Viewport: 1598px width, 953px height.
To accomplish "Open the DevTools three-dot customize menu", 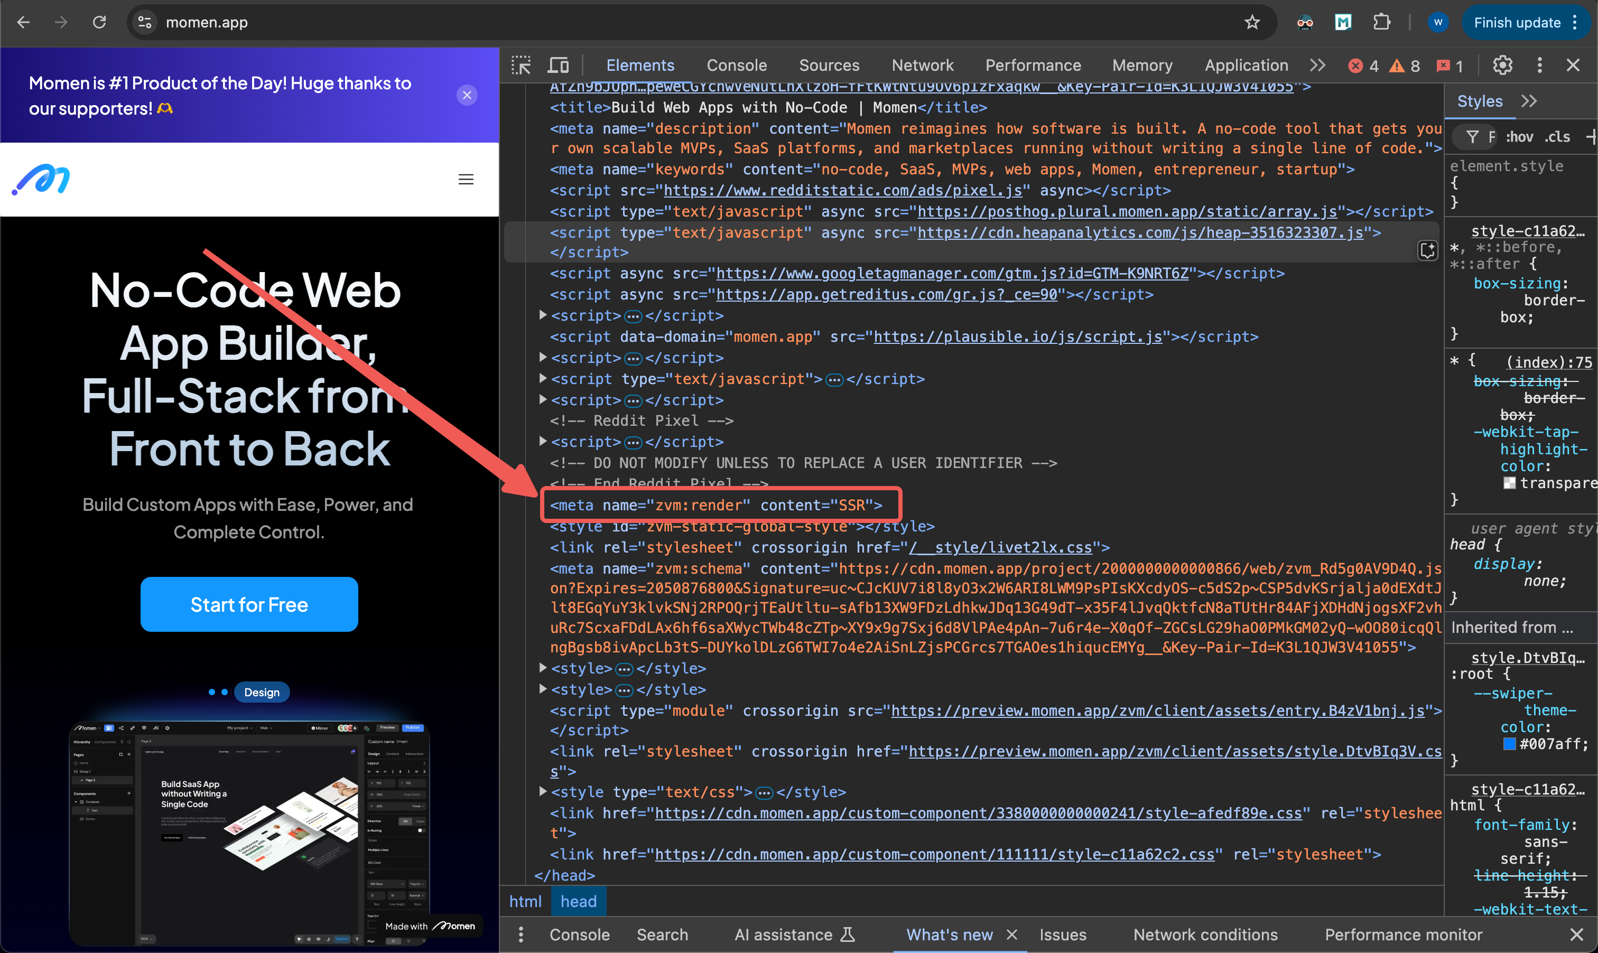I will pos(1539,65).
